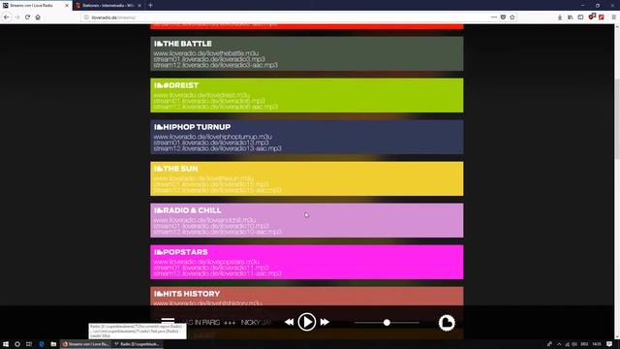The image size is (620, 349).
Task: Show hidden system tray icons chevron
Action: pos(559,344)
